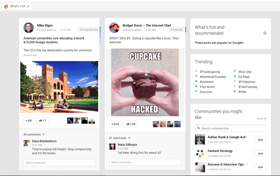Open trending topic #Veterans
Viewport: 280px width, 176px height.
click(207, 82)
